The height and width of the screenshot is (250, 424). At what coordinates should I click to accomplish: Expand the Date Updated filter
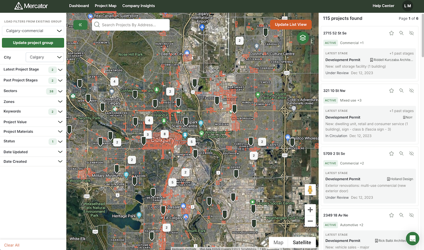[33, 152]
